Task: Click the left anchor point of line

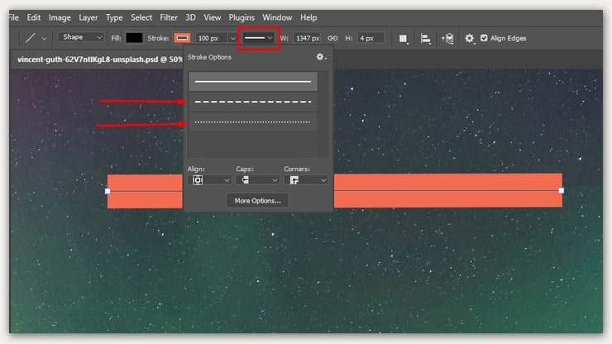Action: pyautogui.click(x=108, y=191)
